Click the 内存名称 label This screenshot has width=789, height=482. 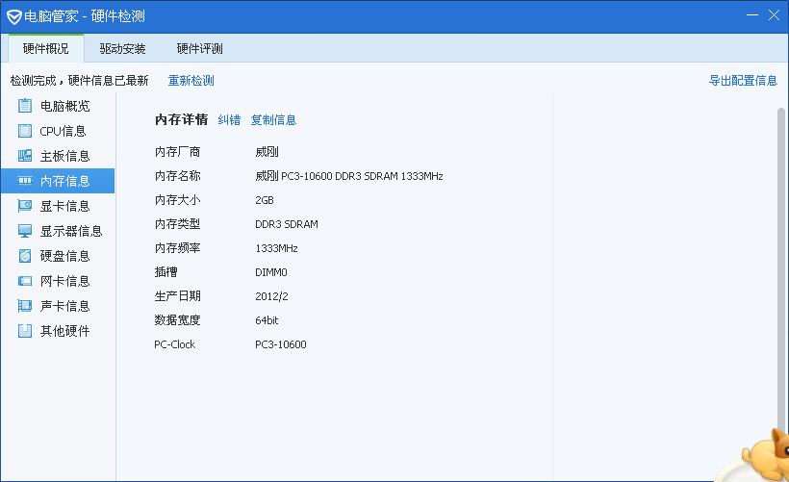point(178,176)
